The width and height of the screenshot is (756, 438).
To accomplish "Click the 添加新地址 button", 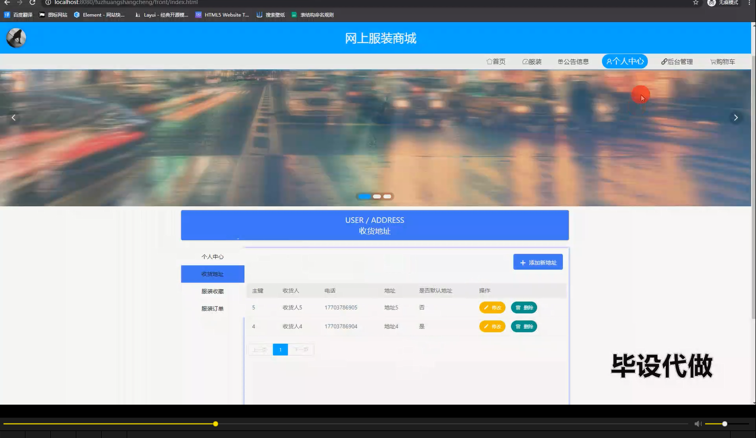I will [x=538, y=262].
